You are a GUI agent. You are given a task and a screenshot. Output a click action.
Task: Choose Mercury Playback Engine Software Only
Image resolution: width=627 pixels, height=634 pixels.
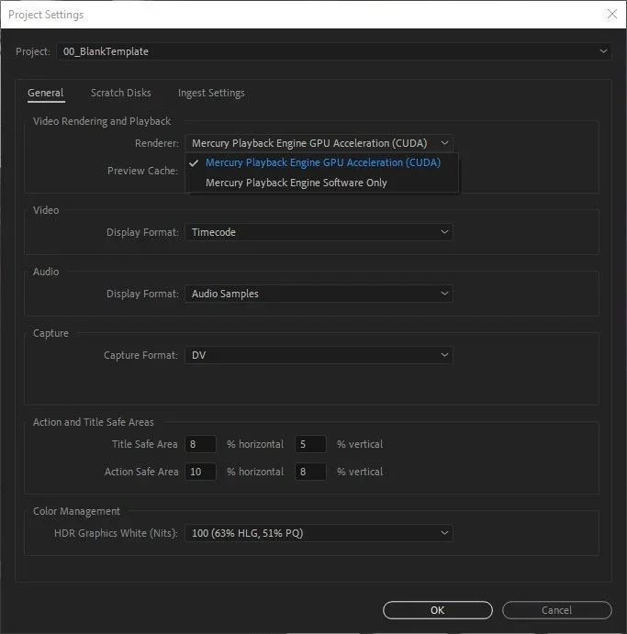pyautogui.click(x=322, y=183)
